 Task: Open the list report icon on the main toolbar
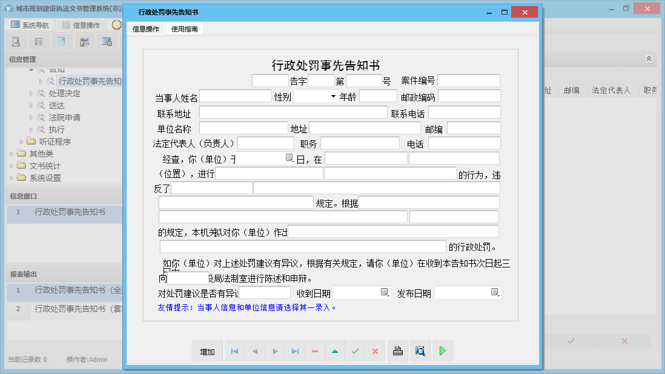click(39, 41)
